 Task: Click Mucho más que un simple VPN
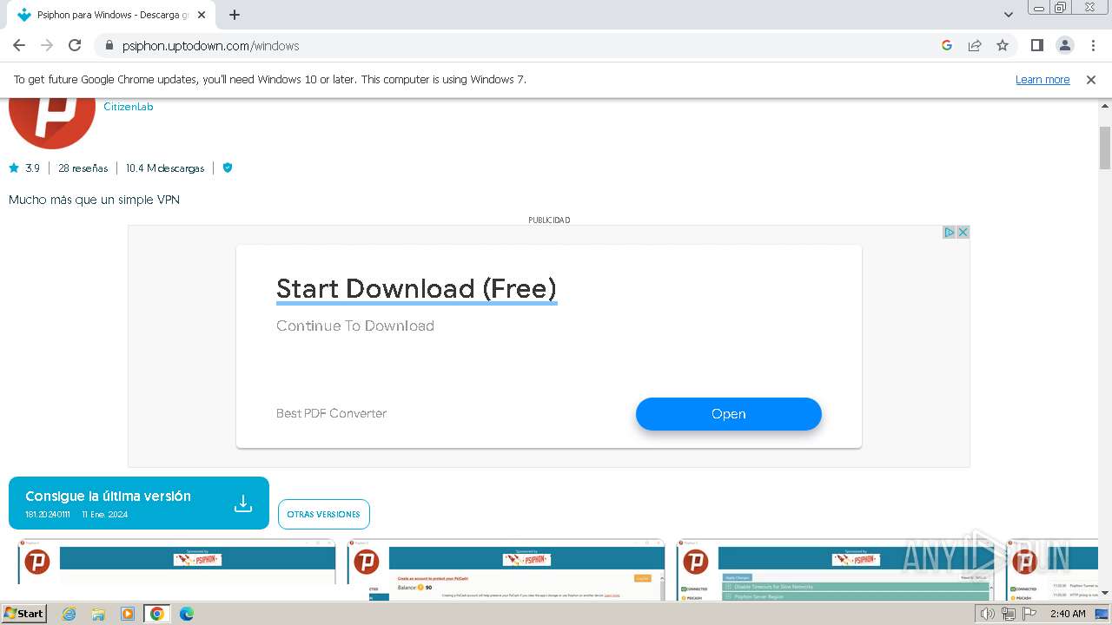click(94, 200)
